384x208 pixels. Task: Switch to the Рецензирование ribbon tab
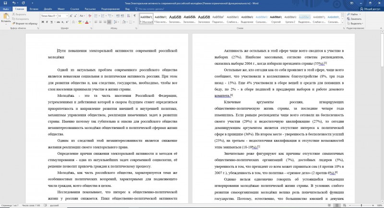pyautogui.click(x=110, y=9)
